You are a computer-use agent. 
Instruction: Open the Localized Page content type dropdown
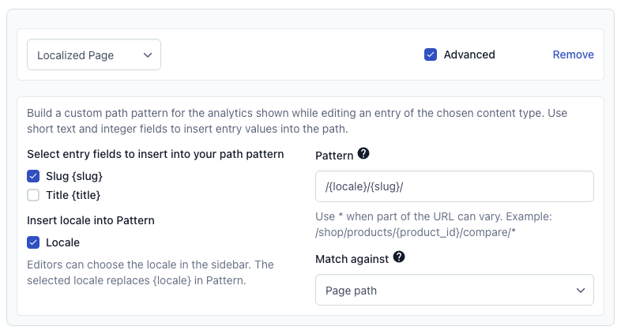[94, 54]
